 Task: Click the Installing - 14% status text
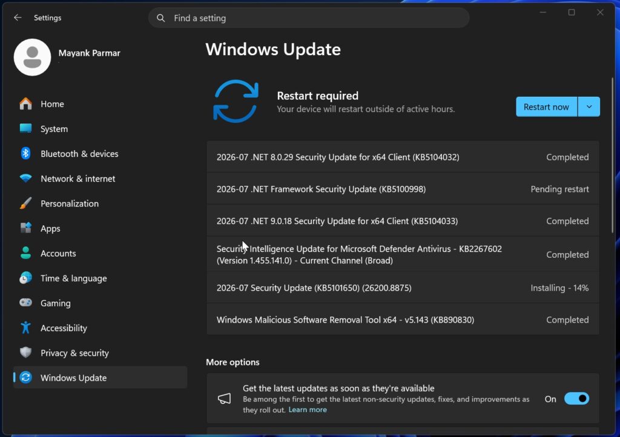coord(559,288)
